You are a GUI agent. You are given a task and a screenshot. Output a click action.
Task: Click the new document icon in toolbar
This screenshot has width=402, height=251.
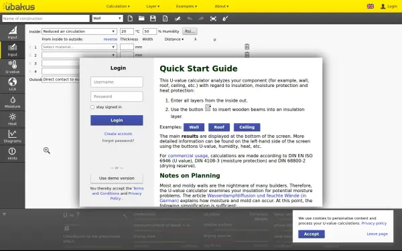click(x=130, y=19)
